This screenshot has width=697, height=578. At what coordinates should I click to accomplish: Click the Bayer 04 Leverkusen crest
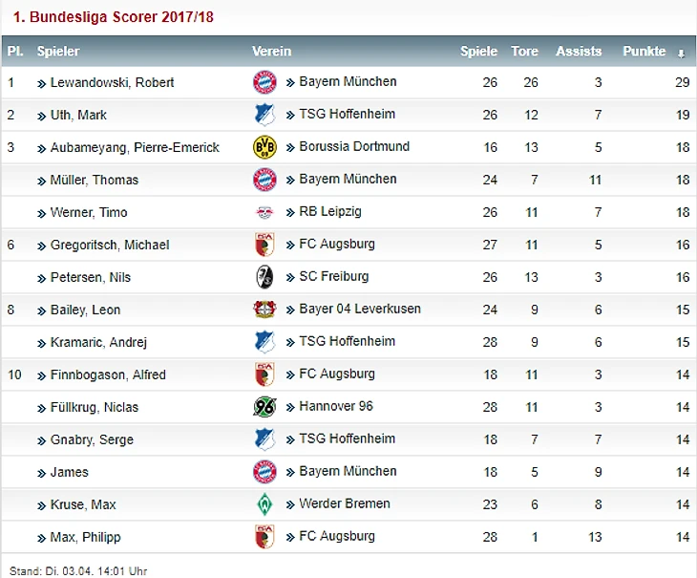[x=264, y=310]
